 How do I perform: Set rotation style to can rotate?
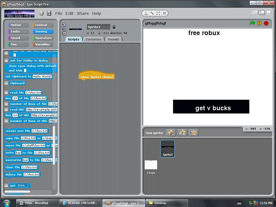[x=64, y=25]
